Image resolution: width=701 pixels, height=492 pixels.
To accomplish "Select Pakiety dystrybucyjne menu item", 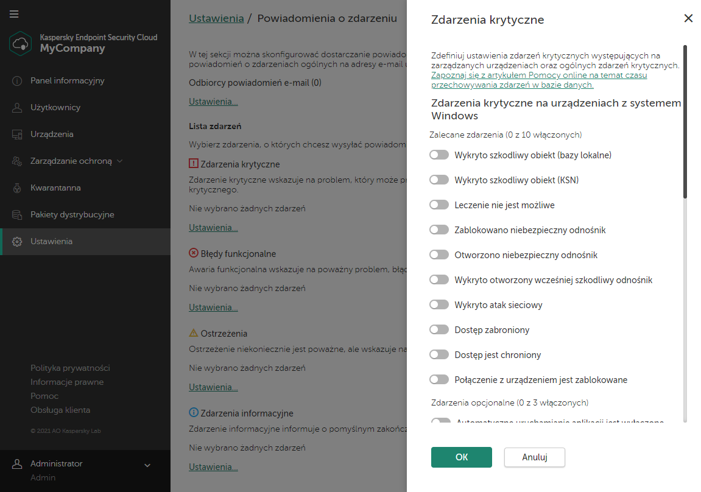I will [72, 215].
